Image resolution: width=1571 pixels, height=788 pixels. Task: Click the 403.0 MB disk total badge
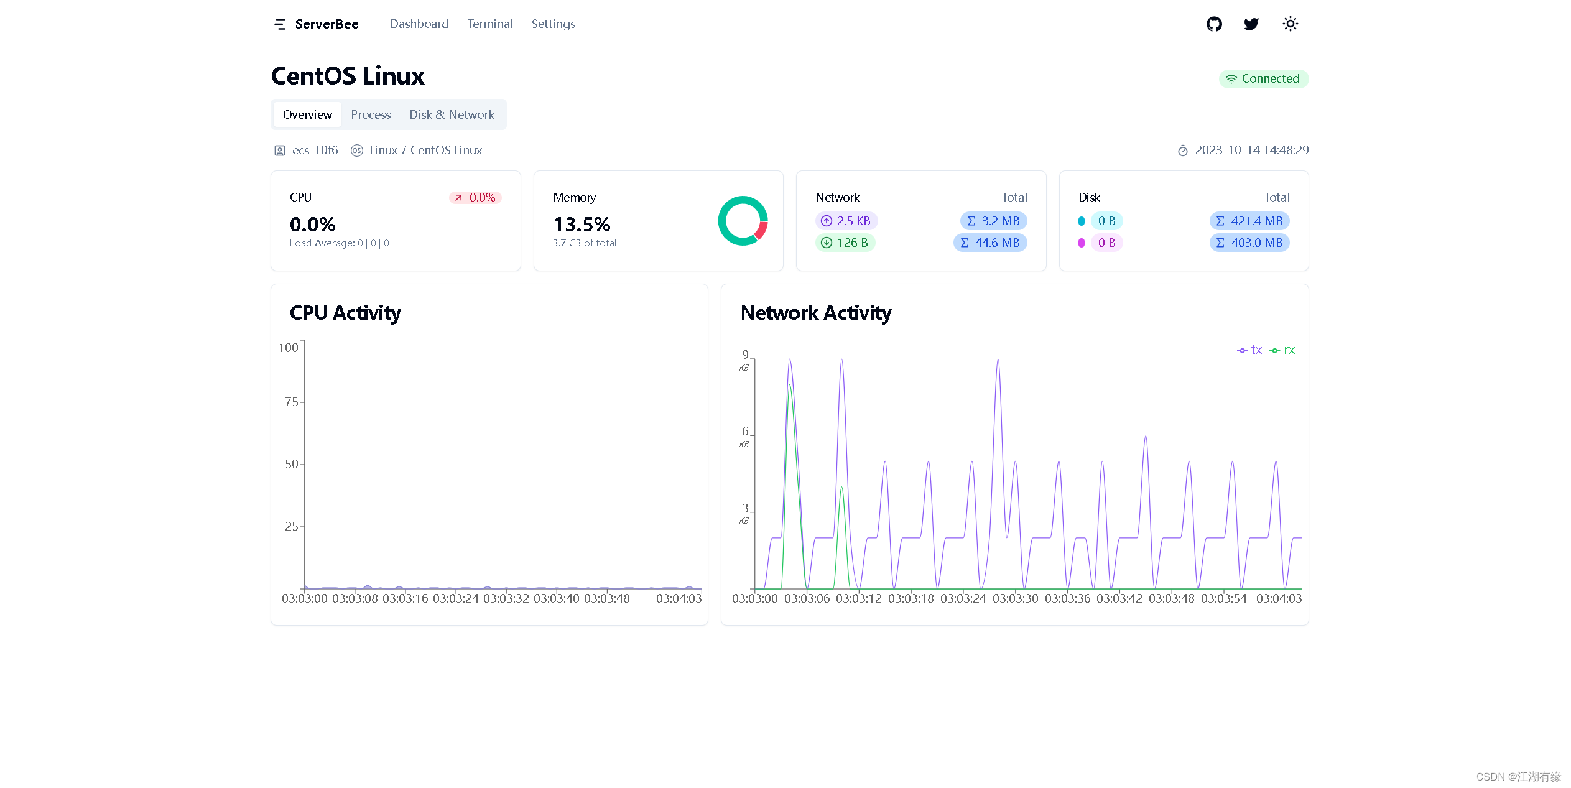1249,243
